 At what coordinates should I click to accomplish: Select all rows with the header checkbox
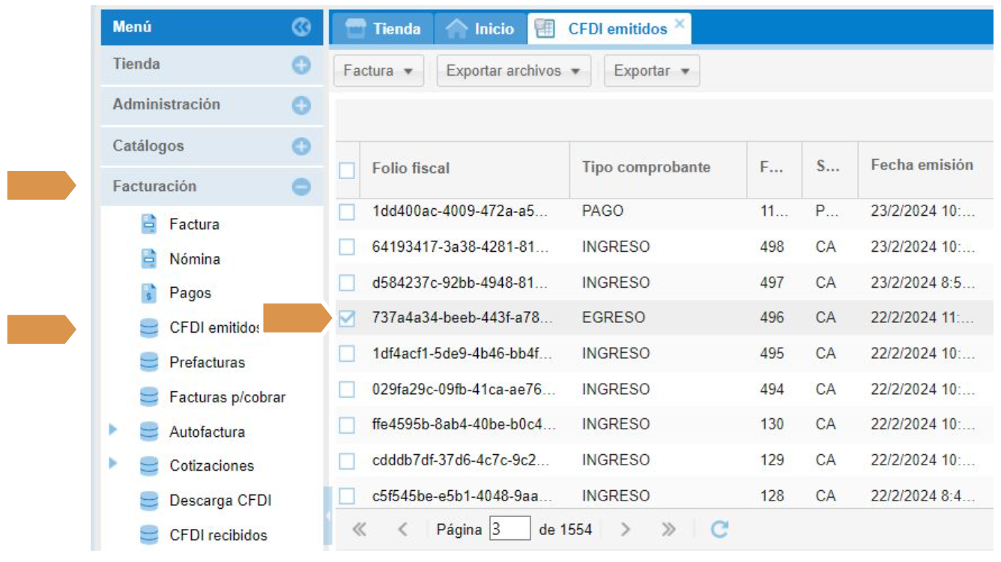346,171
